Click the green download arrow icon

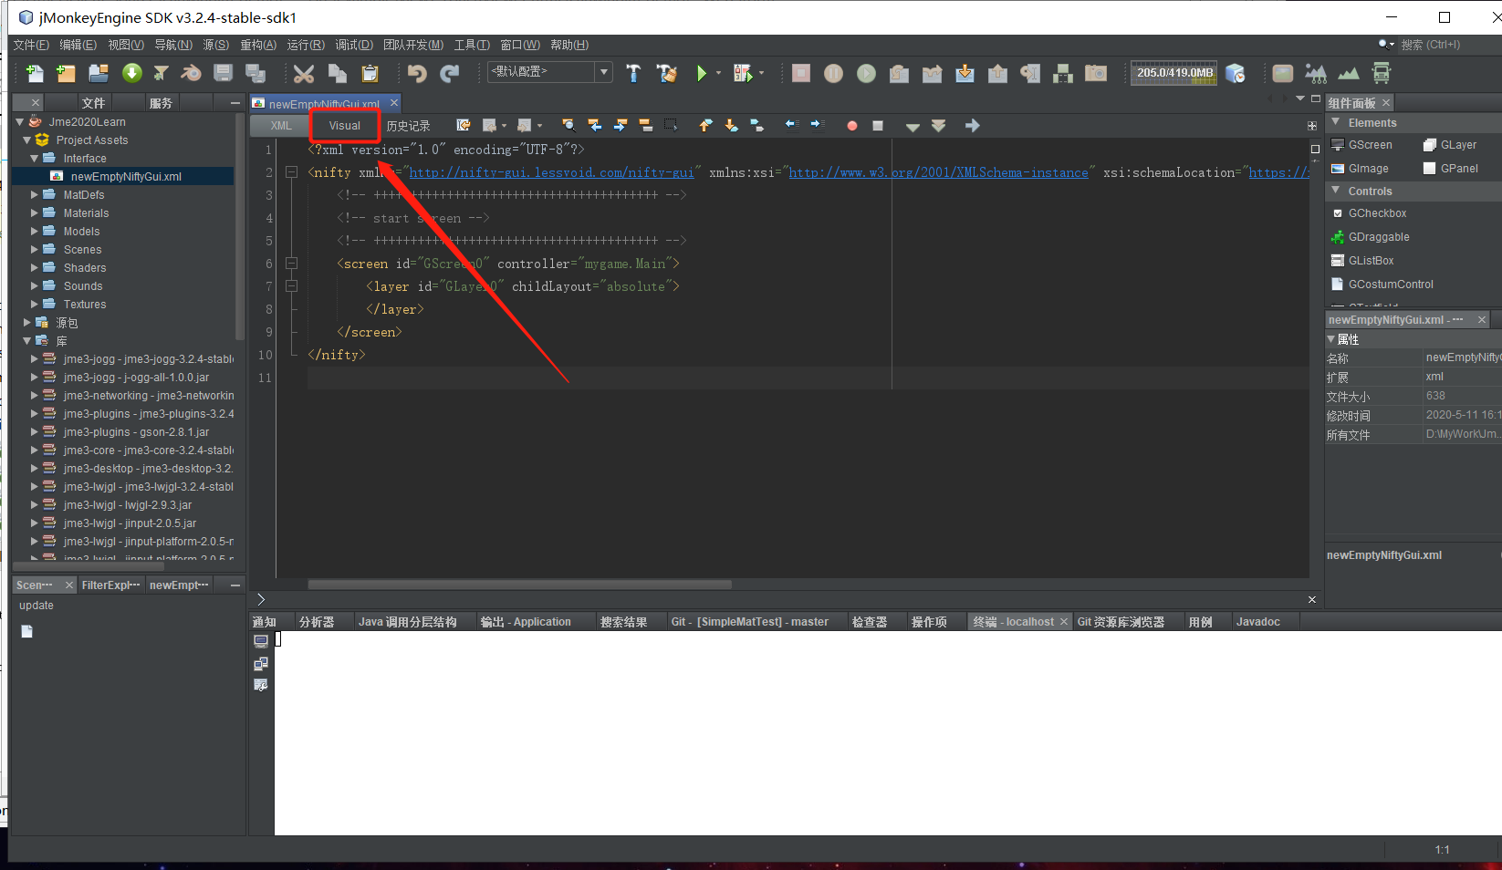coord(132,73)
